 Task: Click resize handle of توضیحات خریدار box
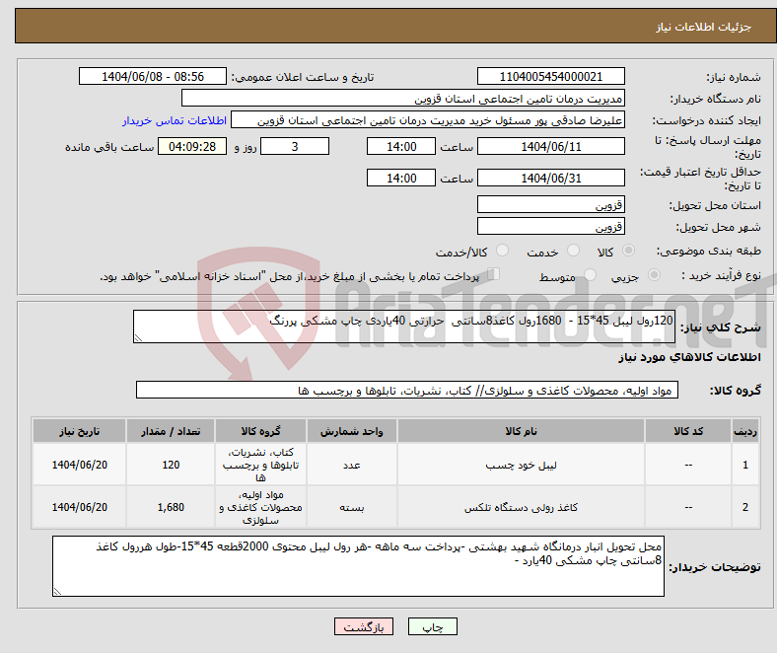(57, 591)
